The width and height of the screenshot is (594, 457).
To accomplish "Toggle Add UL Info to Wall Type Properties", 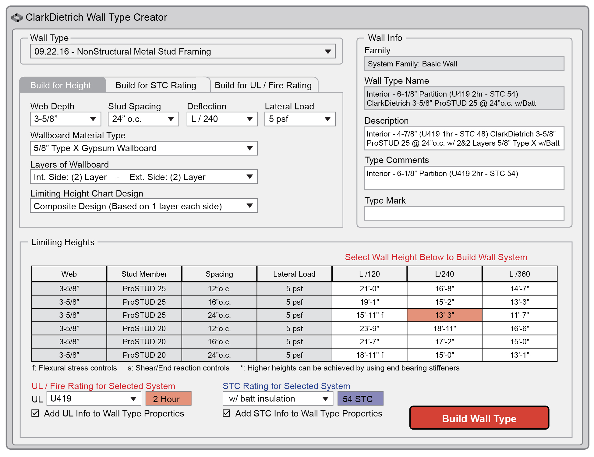I will pos(35,413).
